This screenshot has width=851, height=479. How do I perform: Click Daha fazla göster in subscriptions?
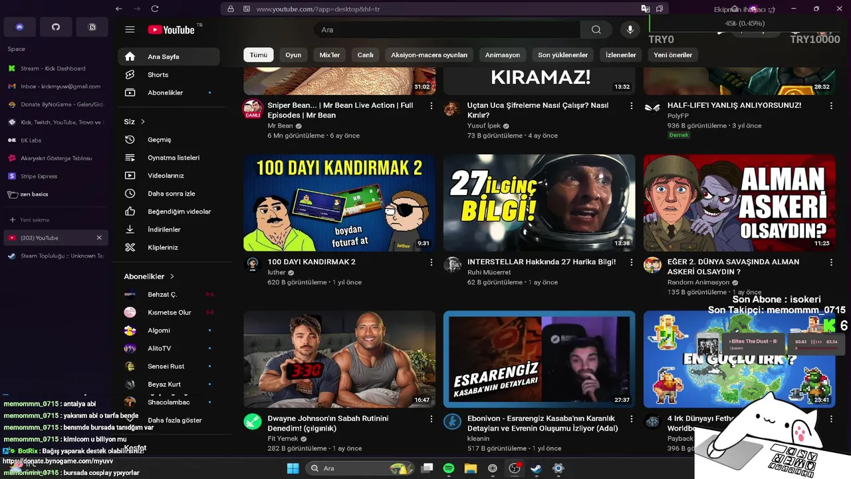click(169, 420)
